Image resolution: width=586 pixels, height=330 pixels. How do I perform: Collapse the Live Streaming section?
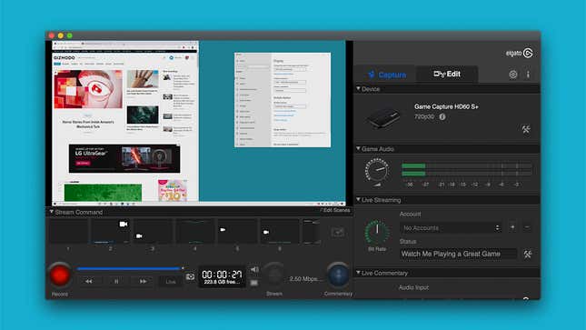coord(358,199)
